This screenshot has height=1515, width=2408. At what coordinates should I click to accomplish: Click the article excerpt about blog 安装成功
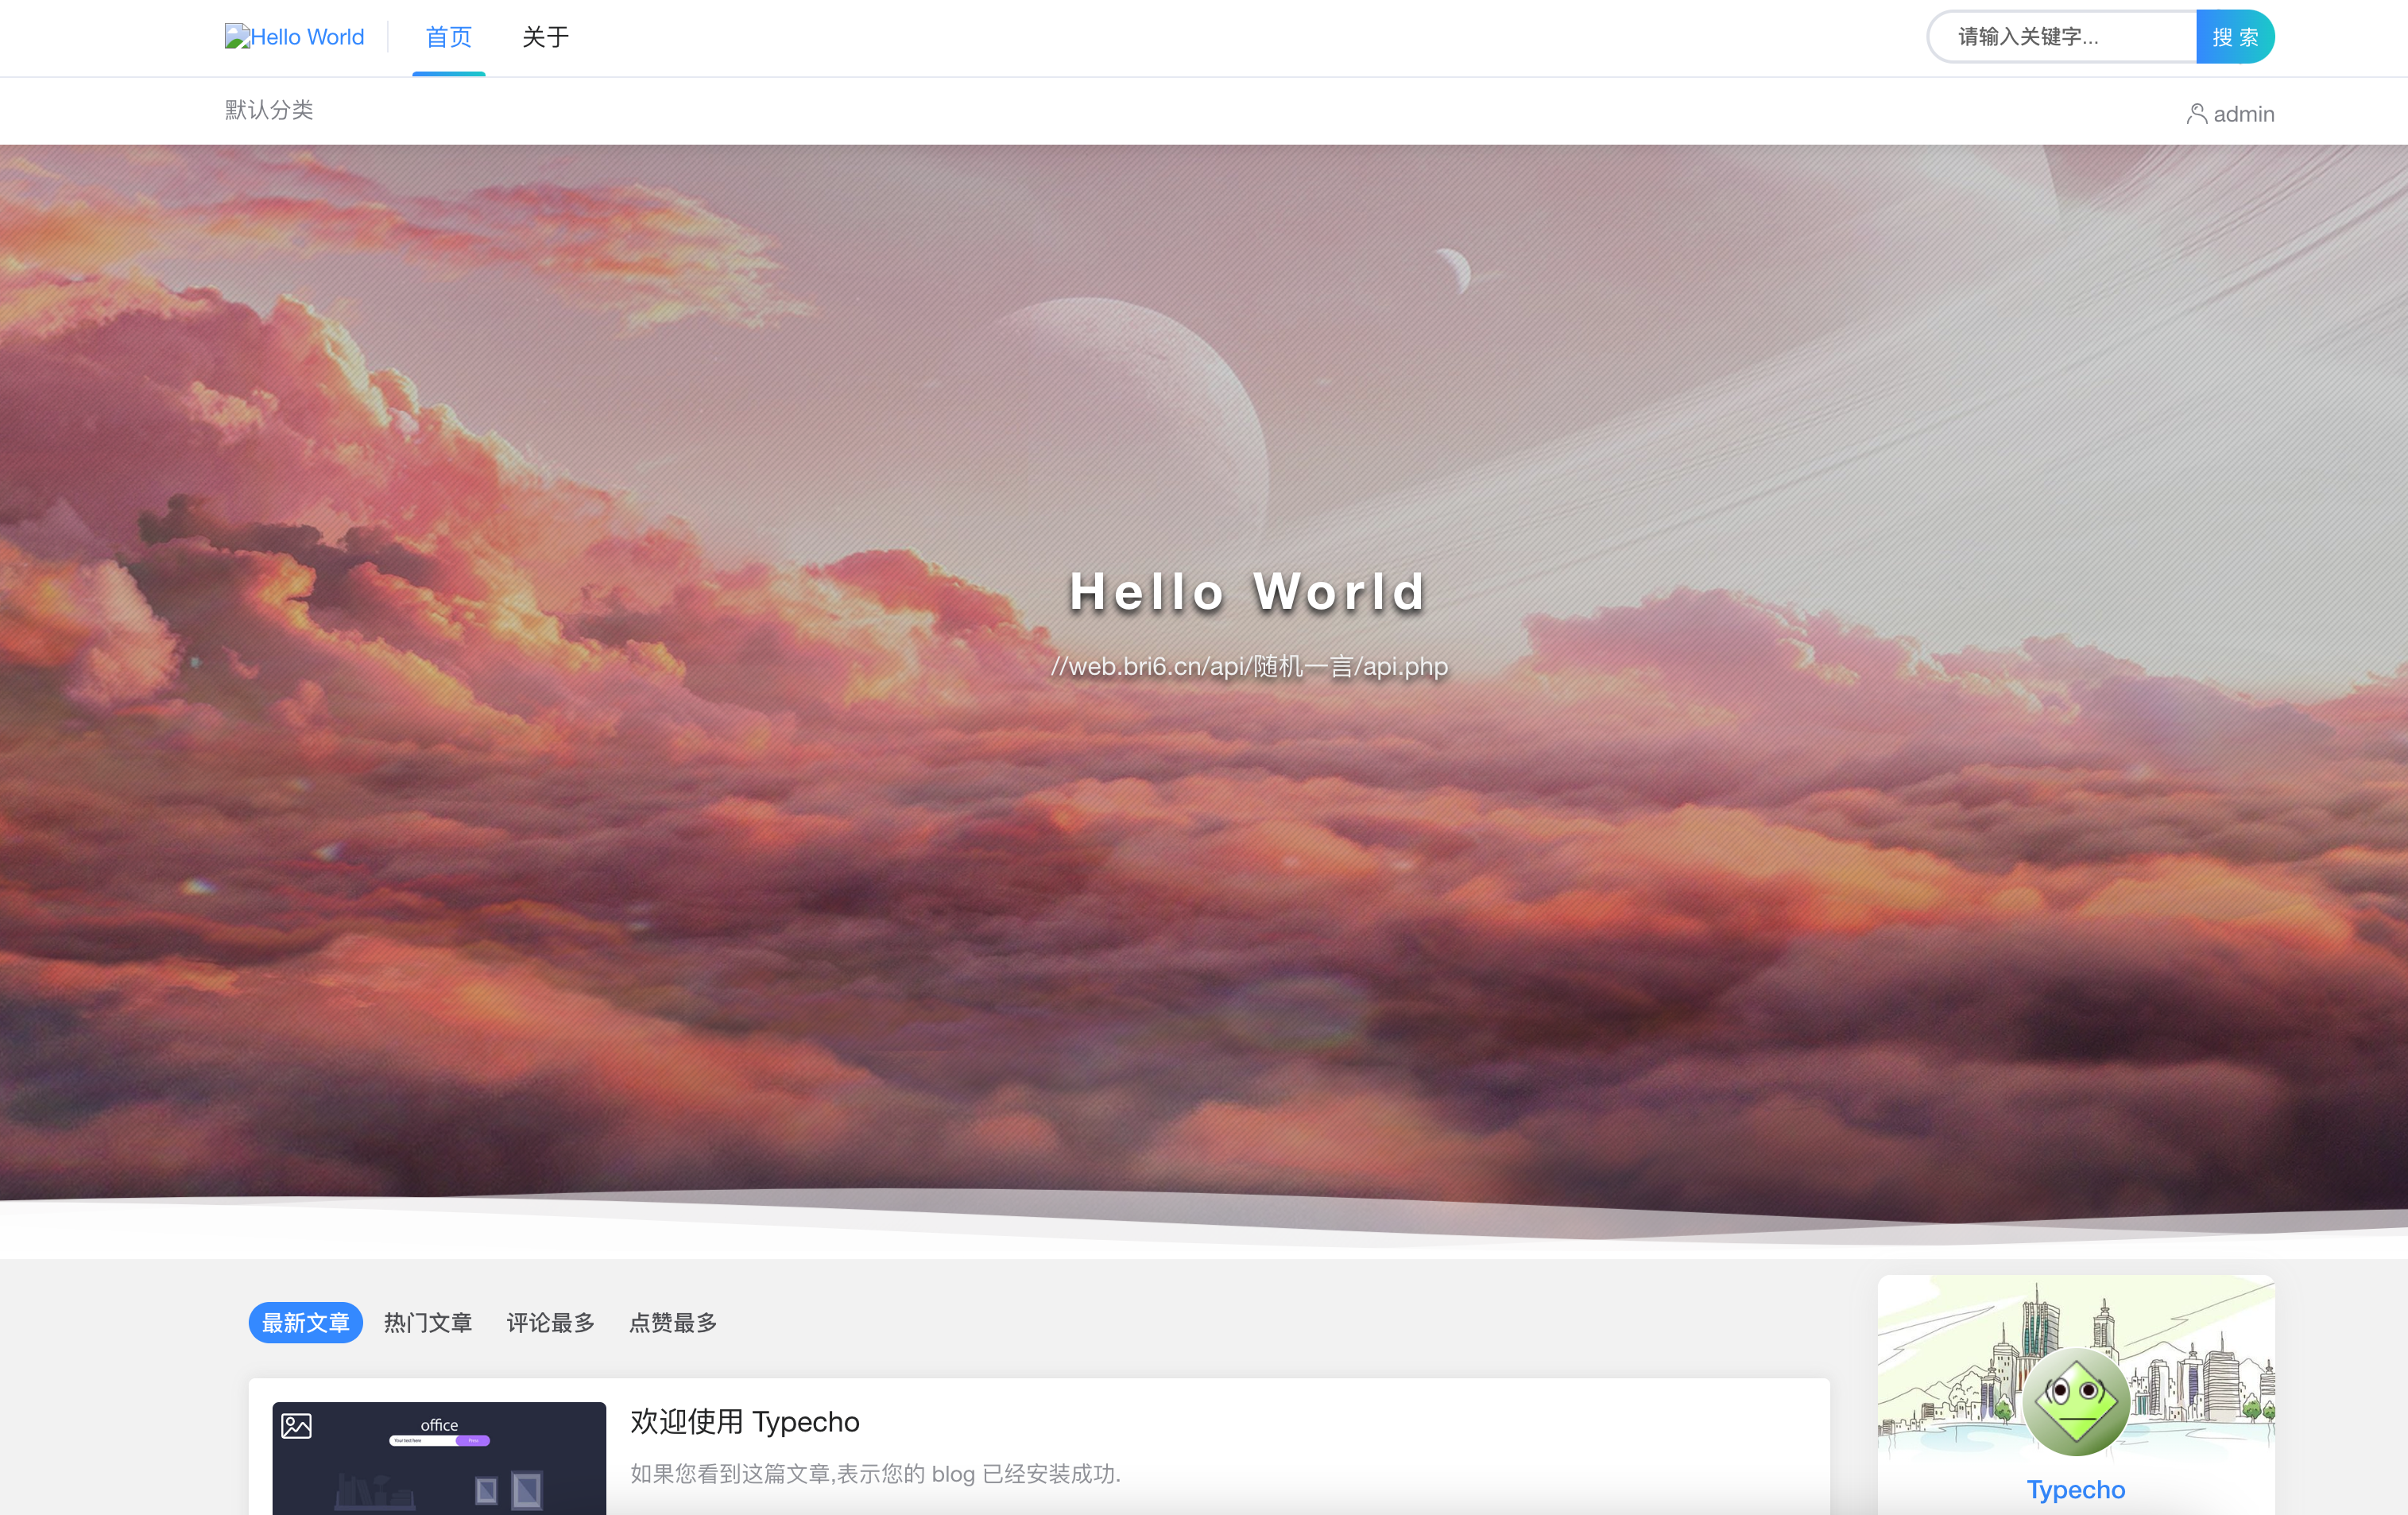point(875,1473)
